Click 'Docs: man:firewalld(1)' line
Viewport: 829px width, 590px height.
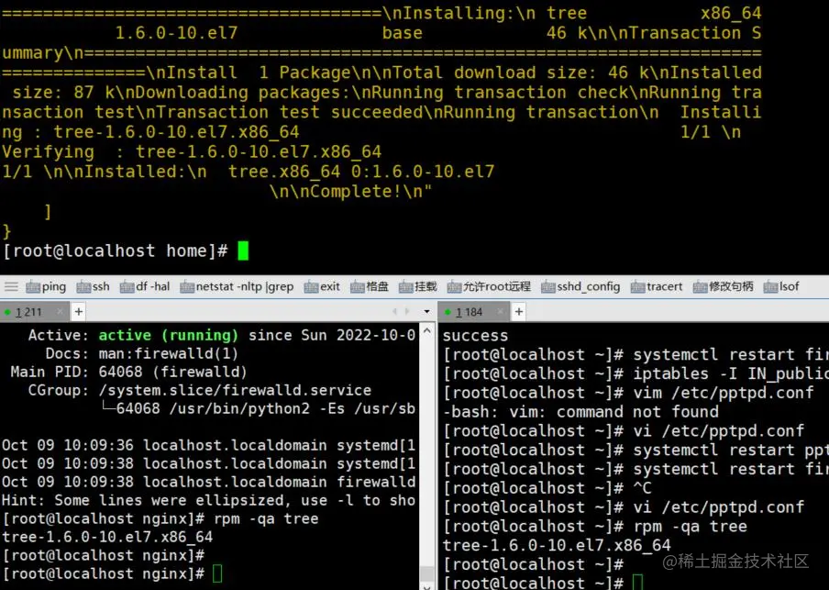click(142, 353)
